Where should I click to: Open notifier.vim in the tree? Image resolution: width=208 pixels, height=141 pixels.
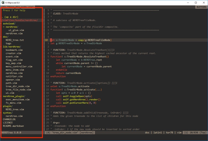tap(14, 76)
